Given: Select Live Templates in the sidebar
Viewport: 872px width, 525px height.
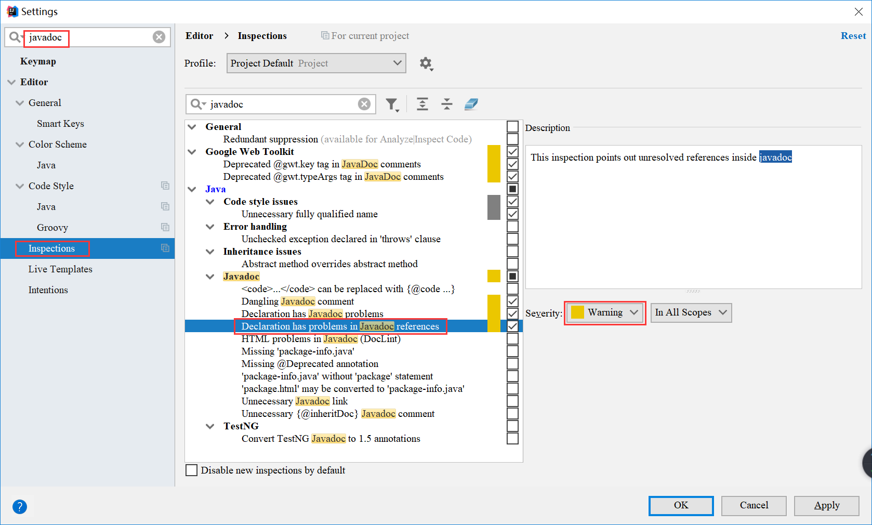Looking at the screenshot, I should 60,269.
